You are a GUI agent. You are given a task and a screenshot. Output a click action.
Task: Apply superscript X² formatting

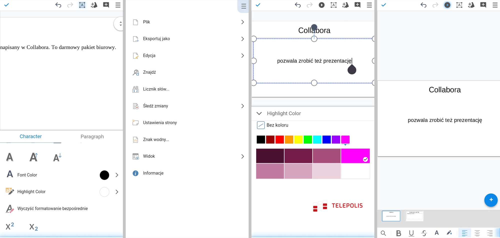[10, 226]
